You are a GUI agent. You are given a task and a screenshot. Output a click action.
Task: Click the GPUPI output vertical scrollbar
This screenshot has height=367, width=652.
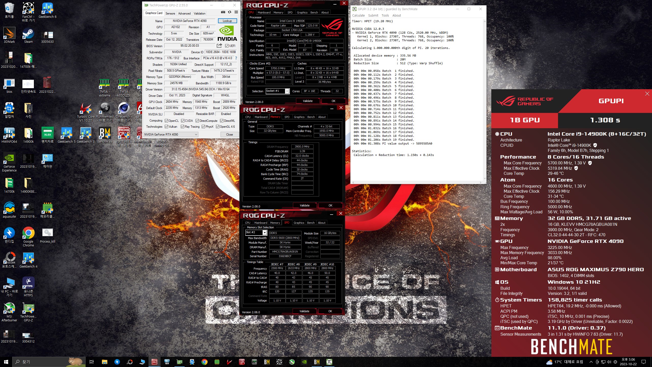484,99
